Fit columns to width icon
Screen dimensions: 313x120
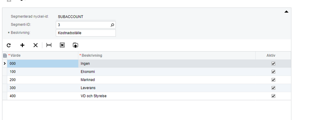click(x=49, y=45)
